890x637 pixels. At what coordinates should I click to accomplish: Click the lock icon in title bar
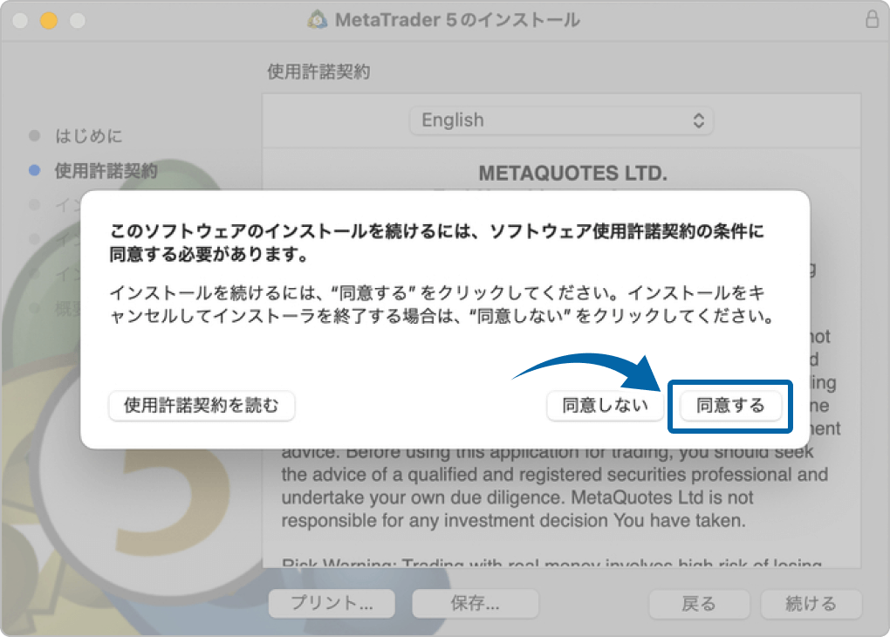point(873,19)
